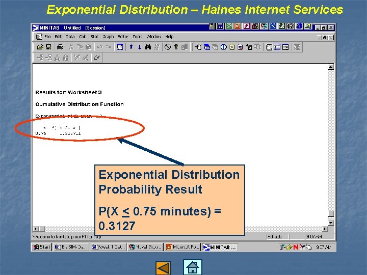
Task: Click 'Results for: Worksheet 3' text
Action: click(68, 92)
